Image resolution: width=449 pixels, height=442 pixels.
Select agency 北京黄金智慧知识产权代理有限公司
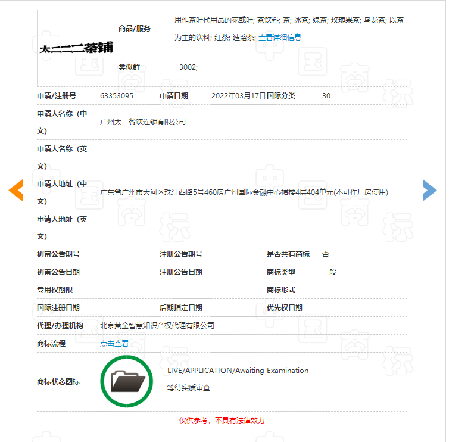pyautogui.click(x=157, y=326)
